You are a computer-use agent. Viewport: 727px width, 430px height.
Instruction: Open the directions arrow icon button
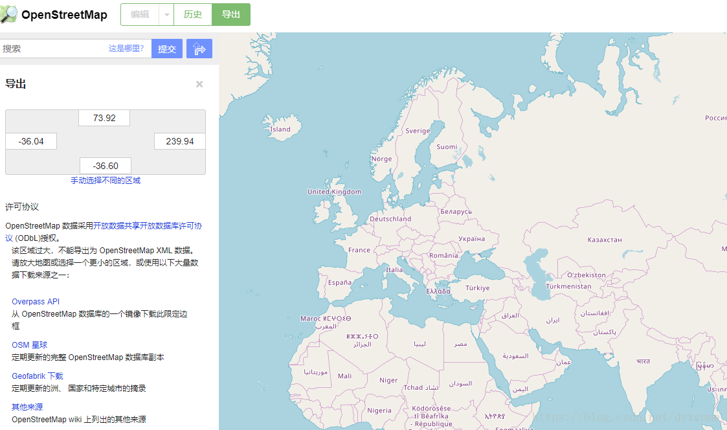coord(199,49)
